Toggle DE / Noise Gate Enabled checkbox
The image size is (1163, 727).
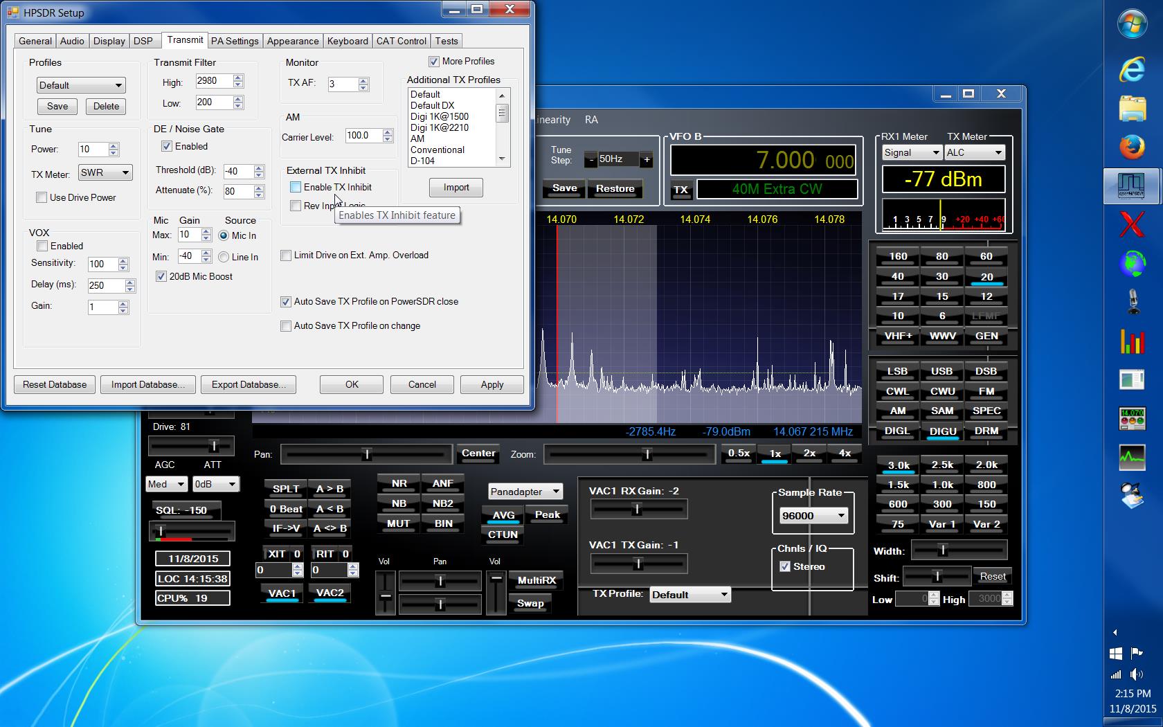tap(166, 146)
